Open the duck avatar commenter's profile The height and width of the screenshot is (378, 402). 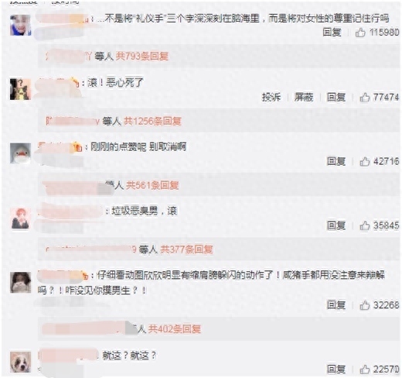pos(20,153)
